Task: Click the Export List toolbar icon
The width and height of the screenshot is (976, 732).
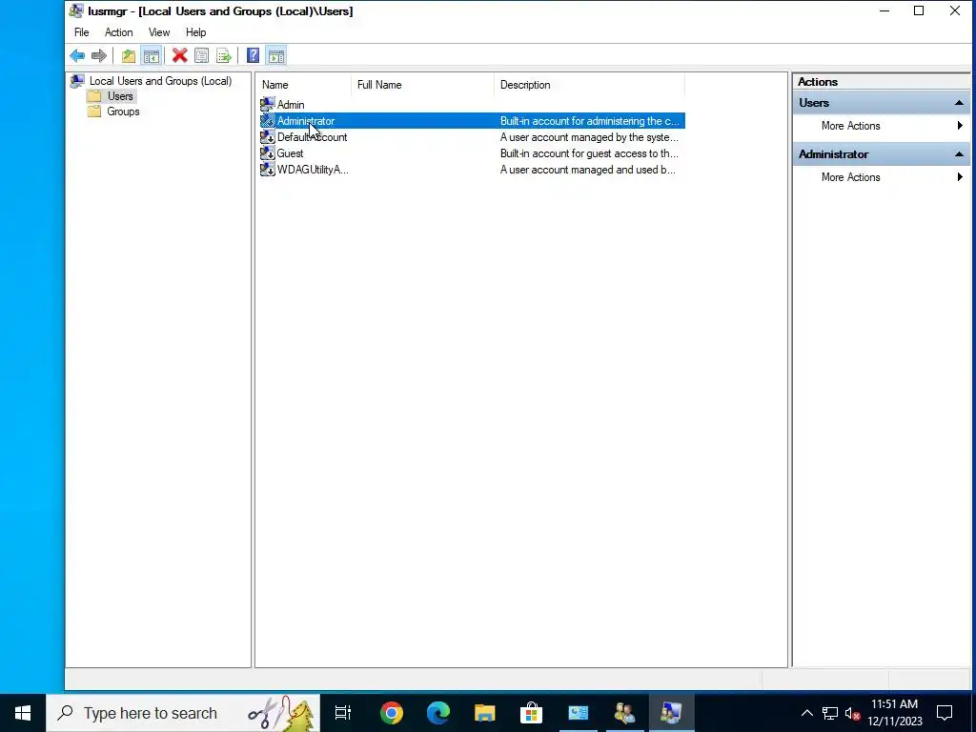Action: coord(223,56)
